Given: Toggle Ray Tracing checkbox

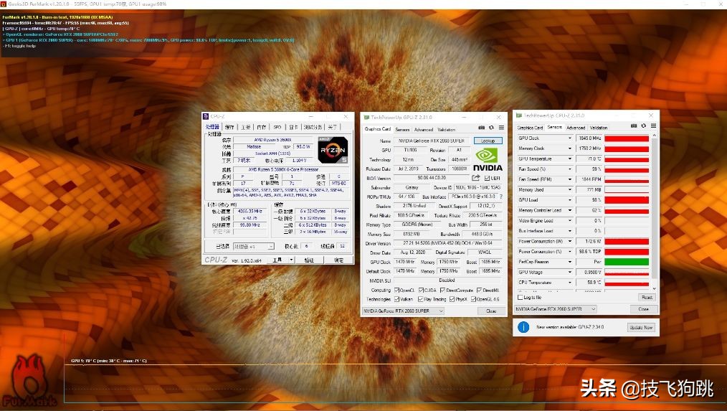Looking at the screenshot, I should 421,300.
